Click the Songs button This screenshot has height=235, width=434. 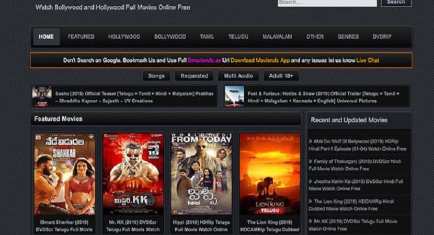156,76
